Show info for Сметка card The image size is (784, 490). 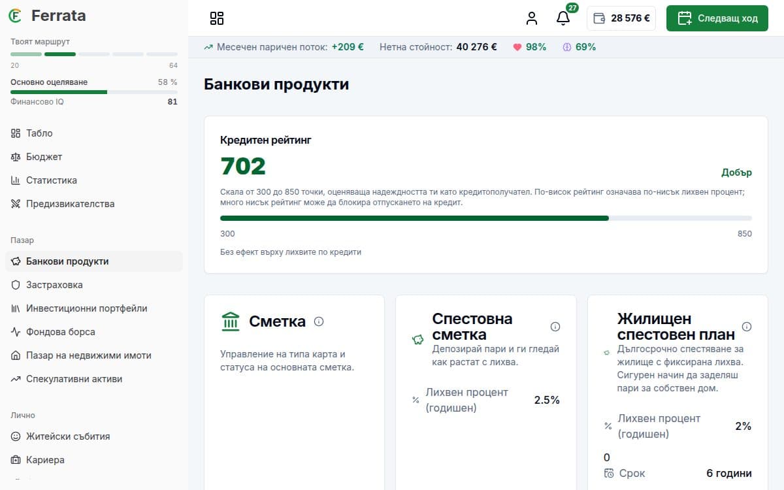pyautogui.click(x=319, y=321)
